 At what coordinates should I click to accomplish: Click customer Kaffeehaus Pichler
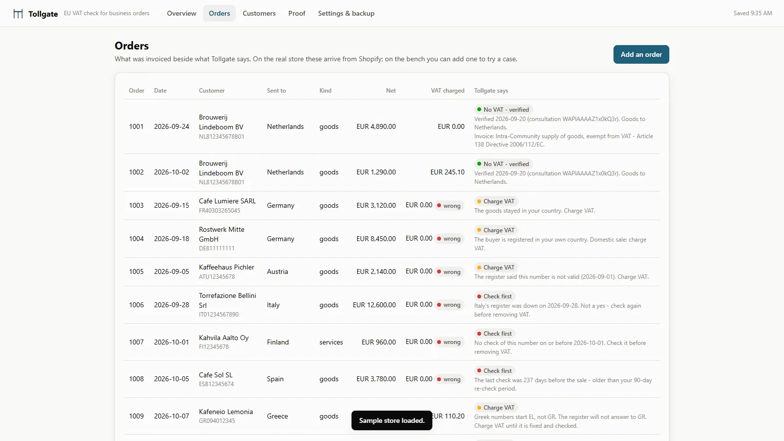[x=226, y=267]
